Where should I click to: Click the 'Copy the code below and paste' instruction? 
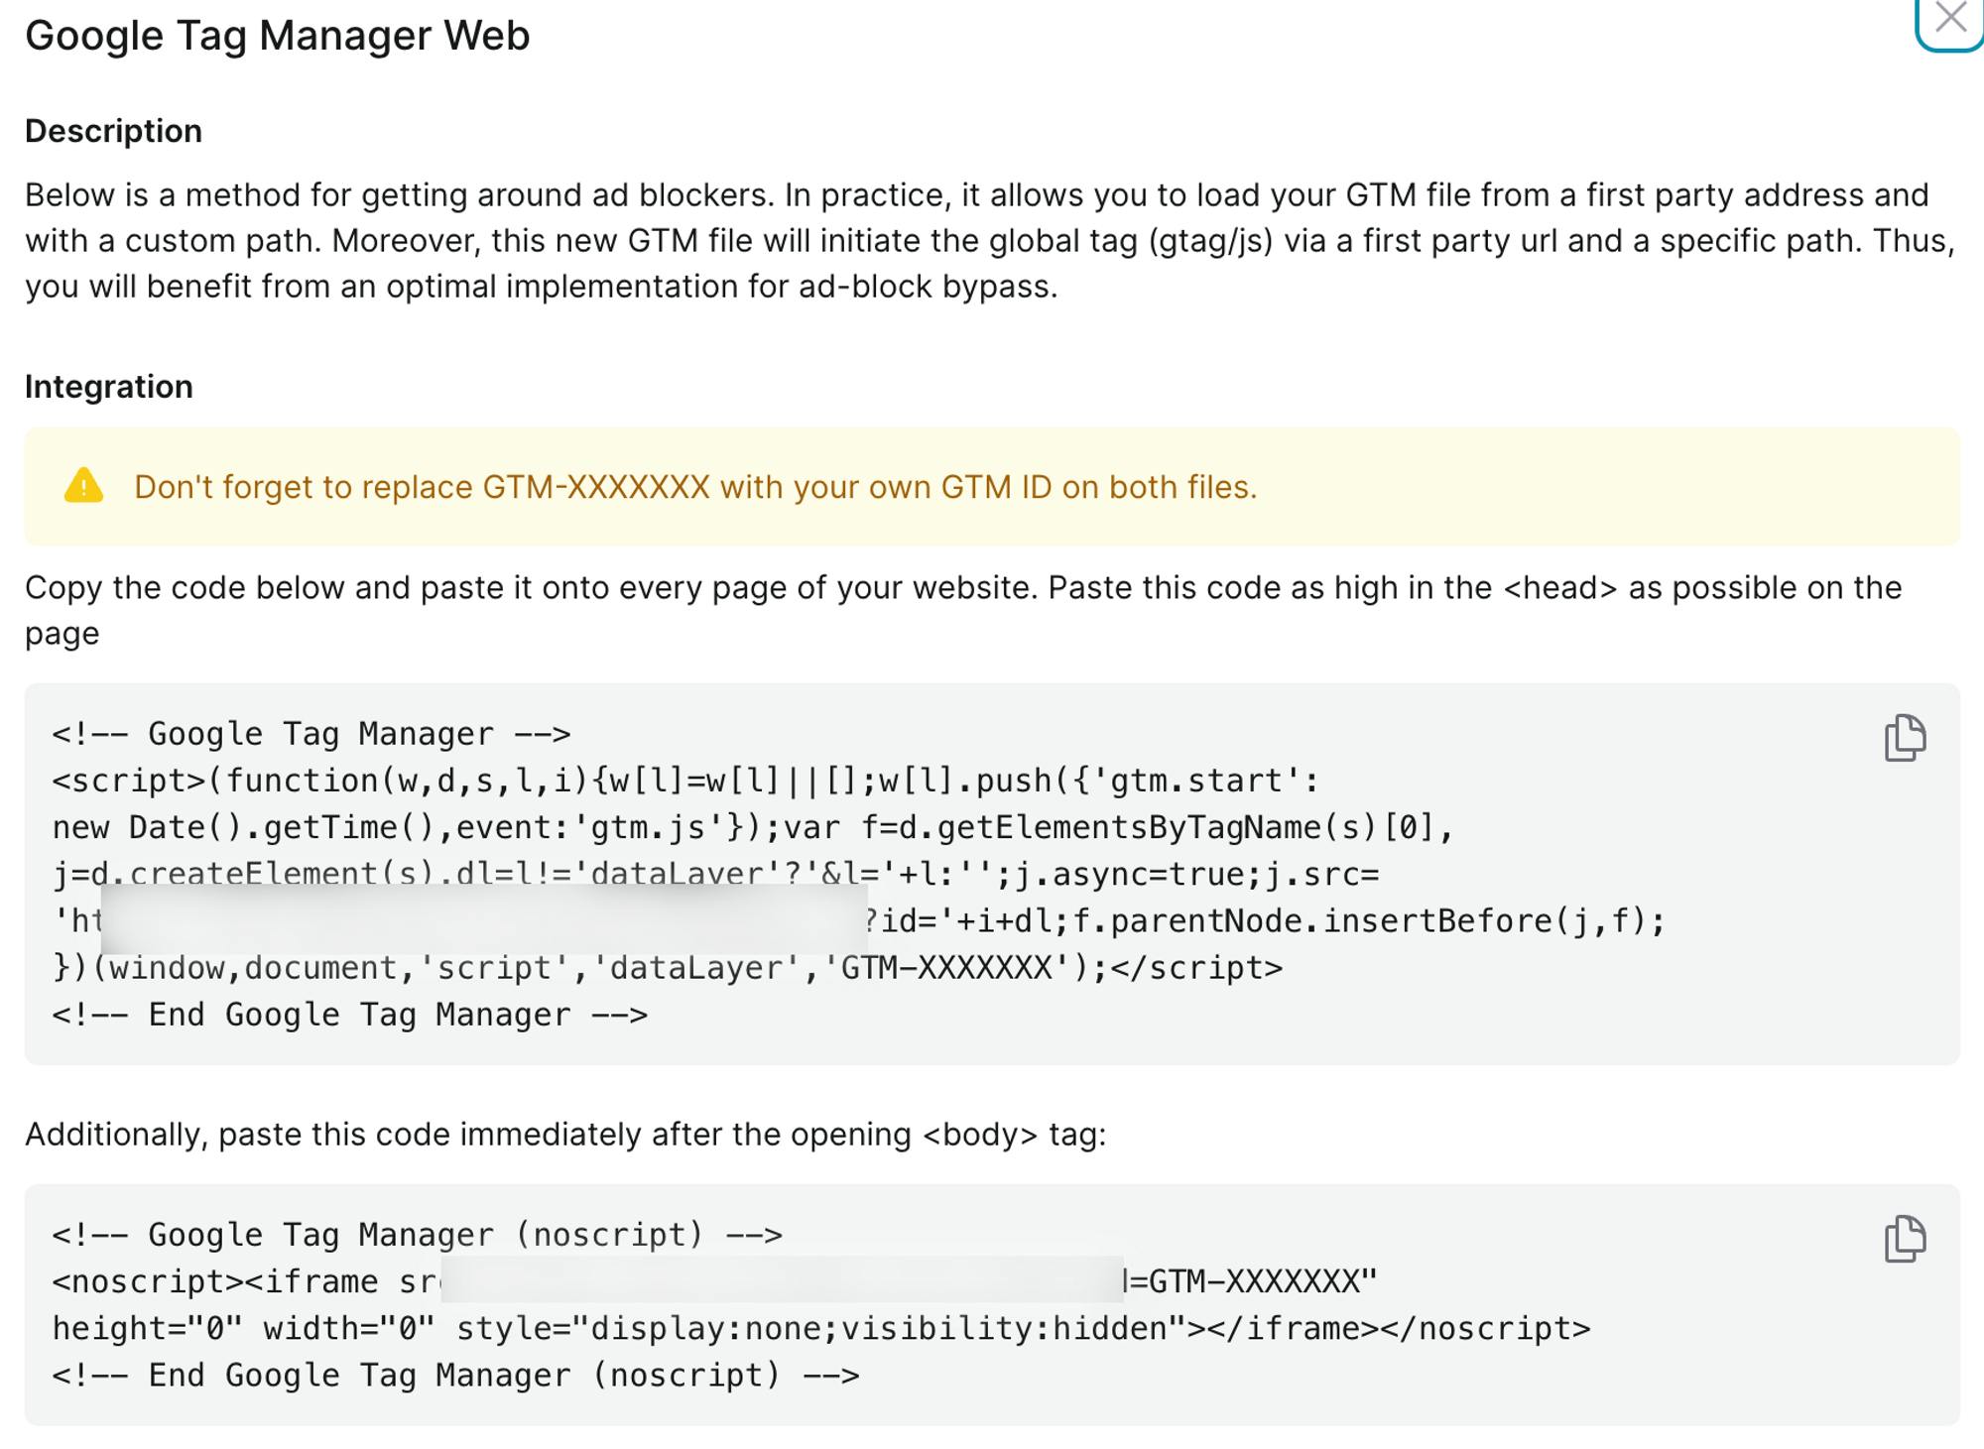tap(963, 610)
